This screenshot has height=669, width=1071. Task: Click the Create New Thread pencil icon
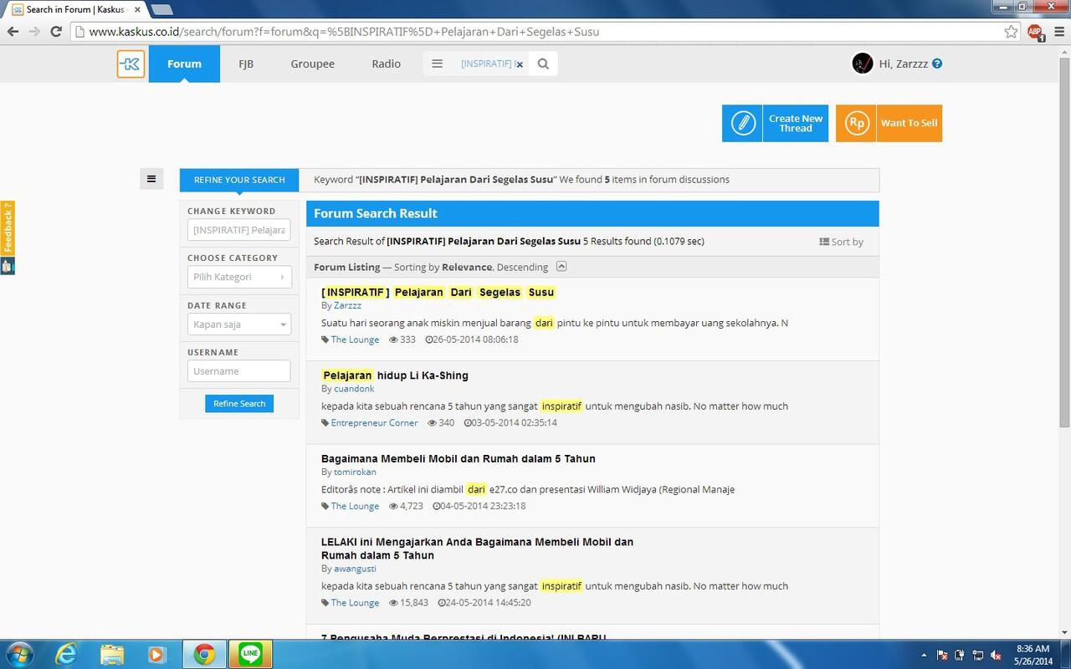(x=742, y=123)
